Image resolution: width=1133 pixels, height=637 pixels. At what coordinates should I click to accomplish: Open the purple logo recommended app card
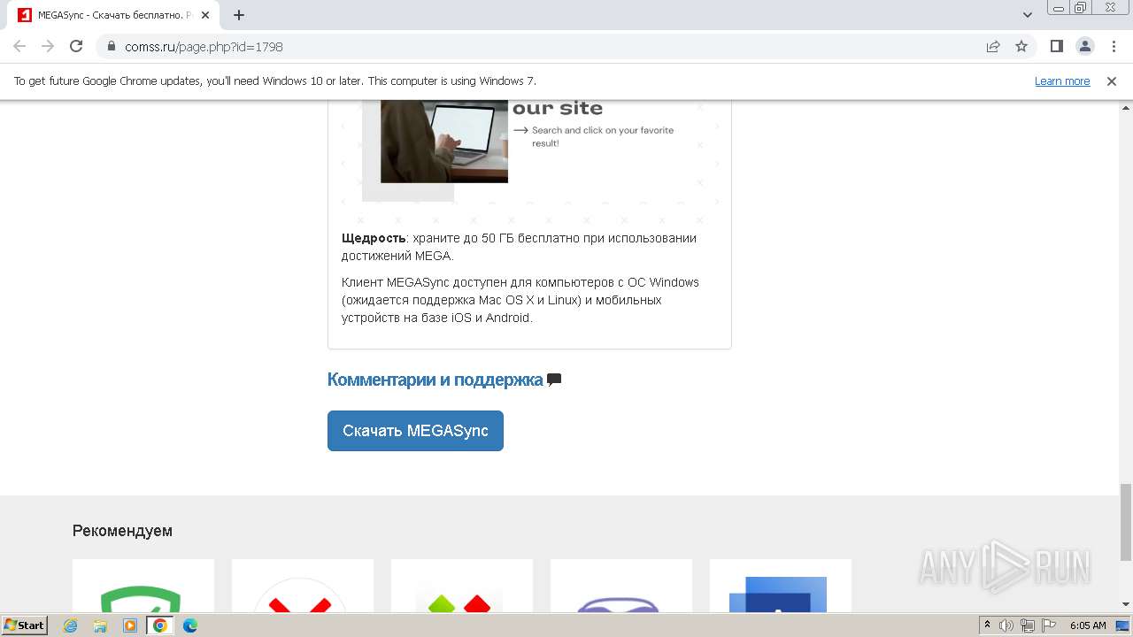pyautogui.click(x=621, y=586)
